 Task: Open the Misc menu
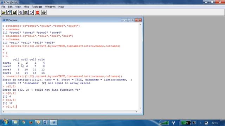point(26,7)
